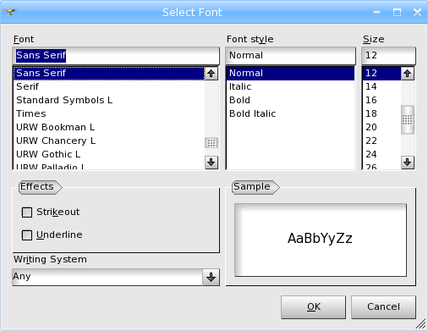This screenshot has width=428, height=331.
Task: Select Times in the font list
Action: click(x=109, y=113)
